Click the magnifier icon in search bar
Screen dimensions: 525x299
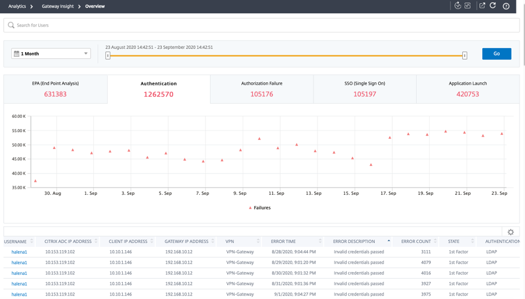click(x=11, y=25)
